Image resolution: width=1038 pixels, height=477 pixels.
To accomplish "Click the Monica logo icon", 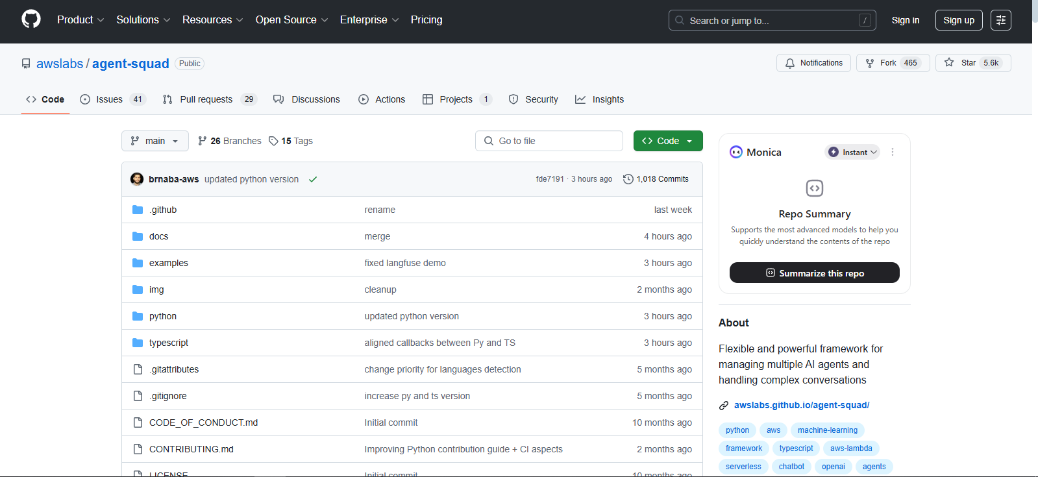I will 735,152.
